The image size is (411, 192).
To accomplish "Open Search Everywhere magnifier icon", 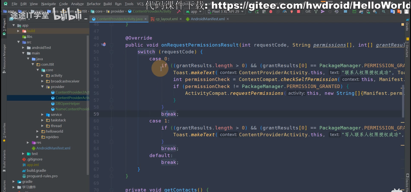I will [x=383, y=12].
